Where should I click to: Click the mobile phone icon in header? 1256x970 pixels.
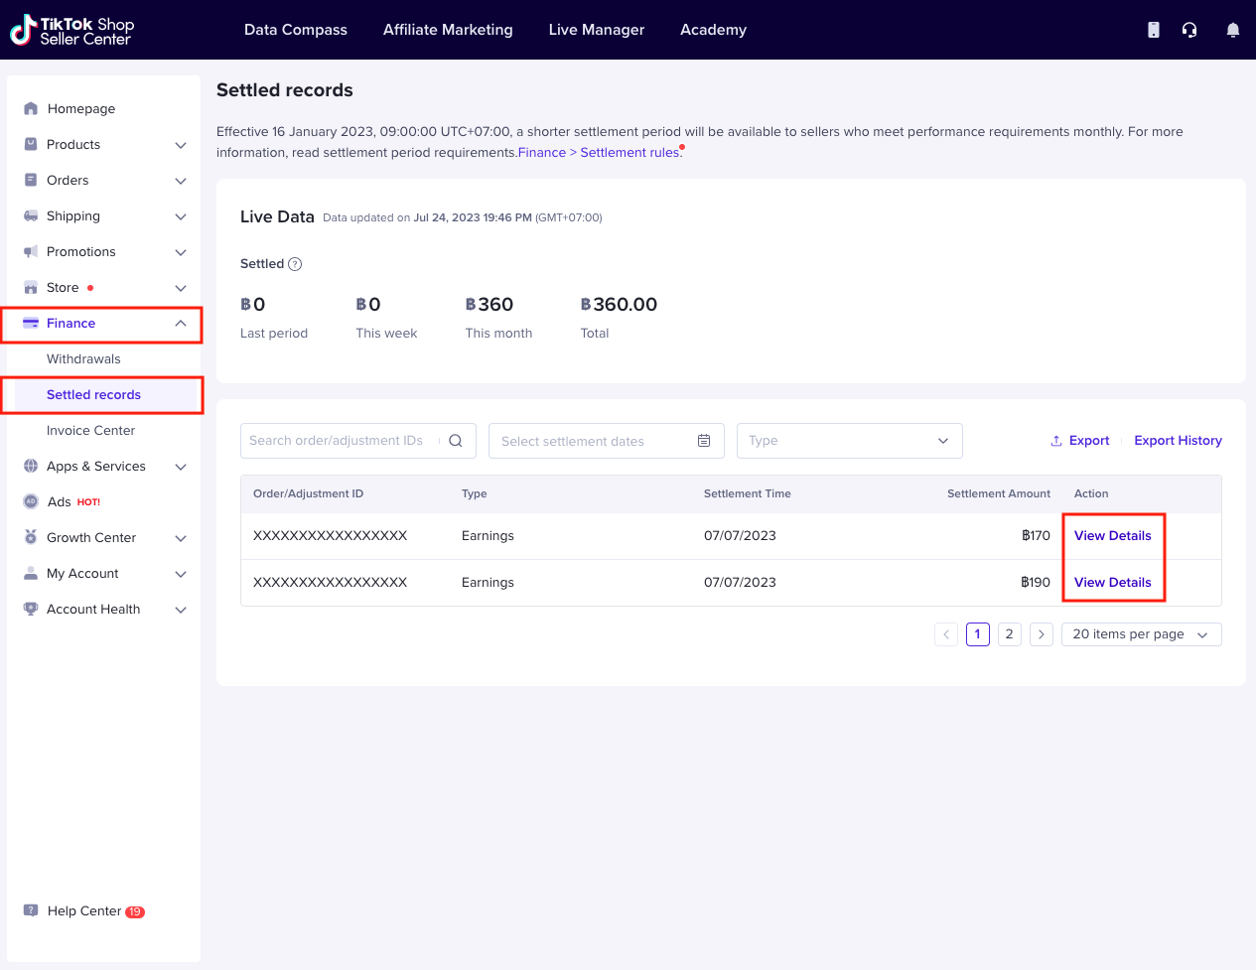coord(1153,30)
